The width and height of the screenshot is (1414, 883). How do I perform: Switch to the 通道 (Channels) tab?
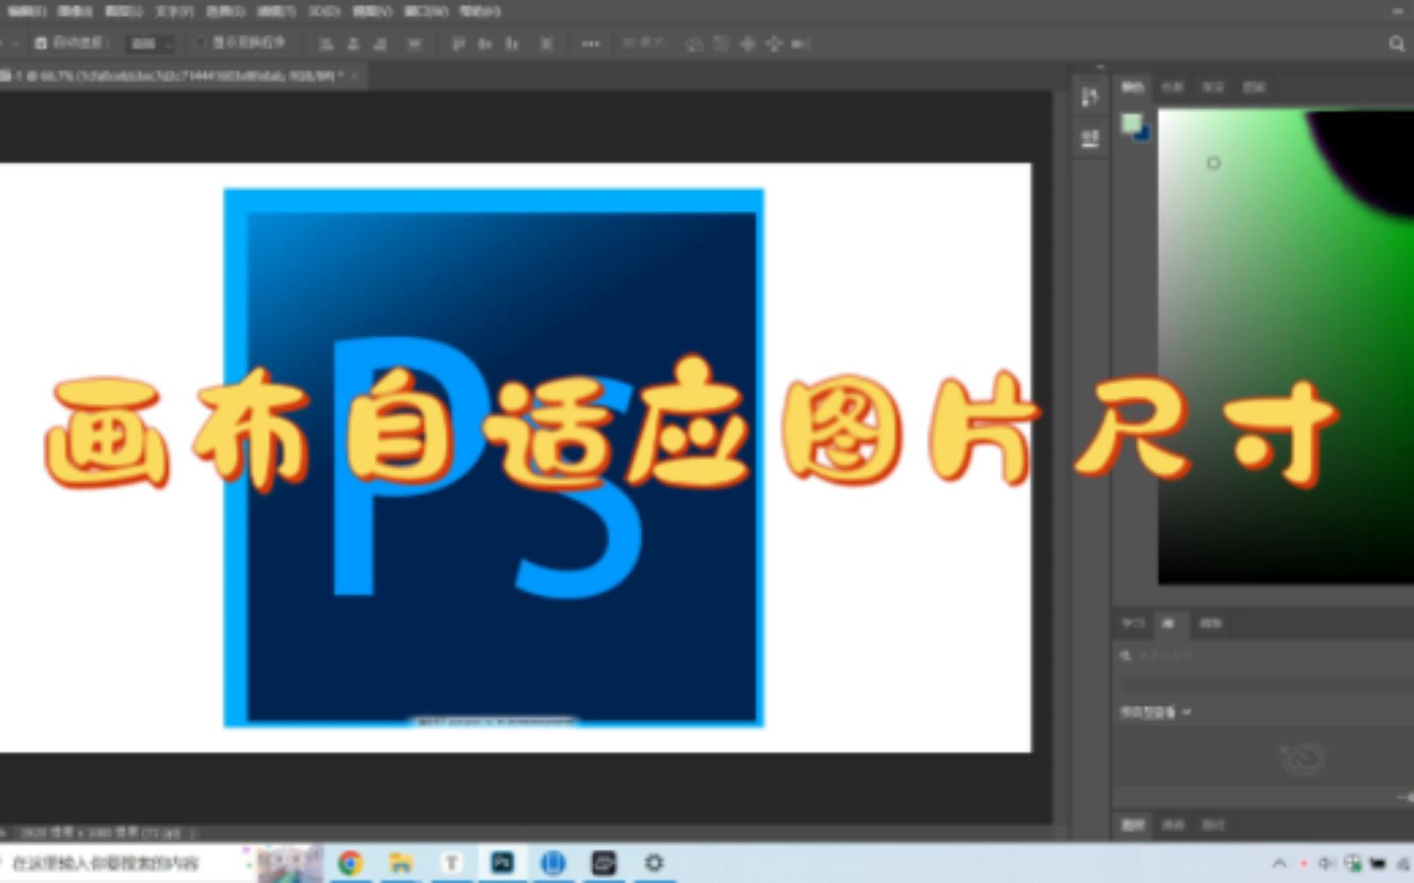point(1173,824)
